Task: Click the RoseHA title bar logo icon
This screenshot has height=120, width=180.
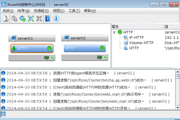Action: 4,5
